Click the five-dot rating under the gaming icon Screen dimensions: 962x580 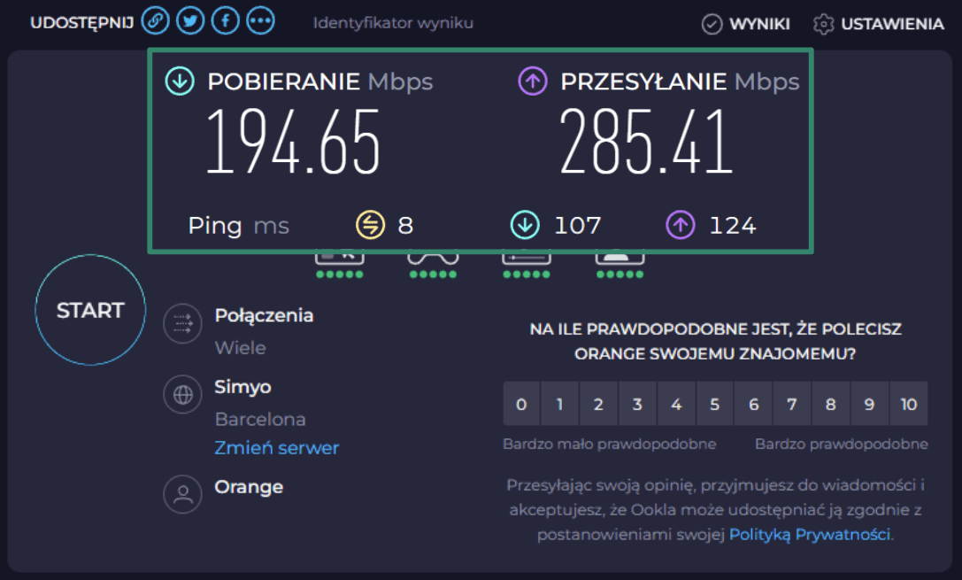pos(432,275)
